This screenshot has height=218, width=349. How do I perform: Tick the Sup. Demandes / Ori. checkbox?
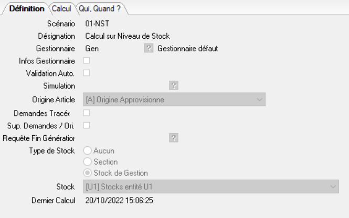click(87, 125)
